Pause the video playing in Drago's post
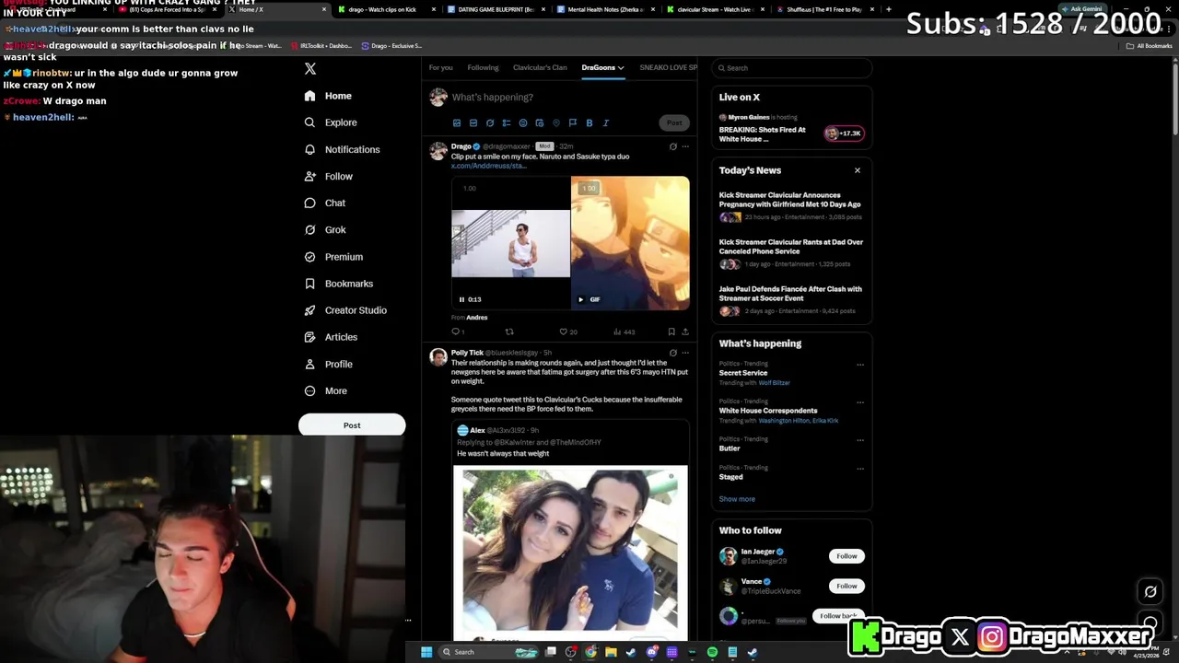 (461, 299)
